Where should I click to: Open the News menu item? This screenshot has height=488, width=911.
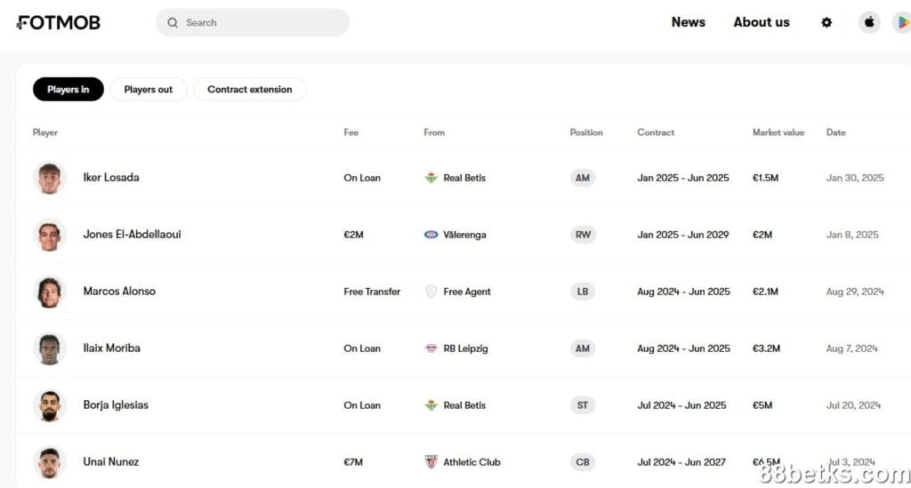[688, 22]
